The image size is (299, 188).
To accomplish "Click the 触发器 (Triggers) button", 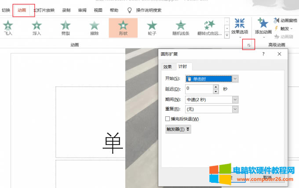I will (x=178, y=129).
